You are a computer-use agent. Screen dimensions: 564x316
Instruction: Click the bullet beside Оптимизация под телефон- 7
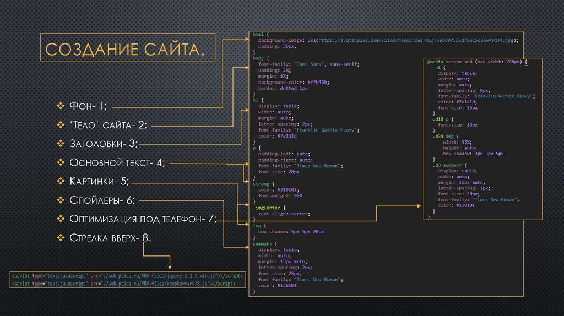(x=61, y=219)
